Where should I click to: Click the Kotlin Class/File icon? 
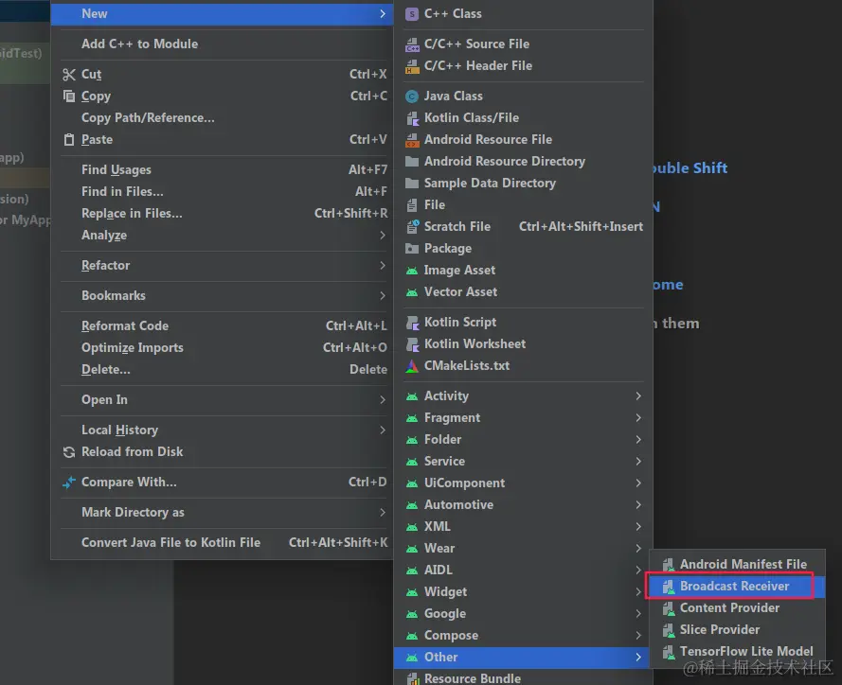[x=412, y=118]
